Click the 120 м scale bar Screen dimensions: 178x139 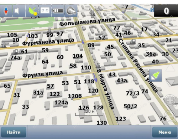(89, 113)
